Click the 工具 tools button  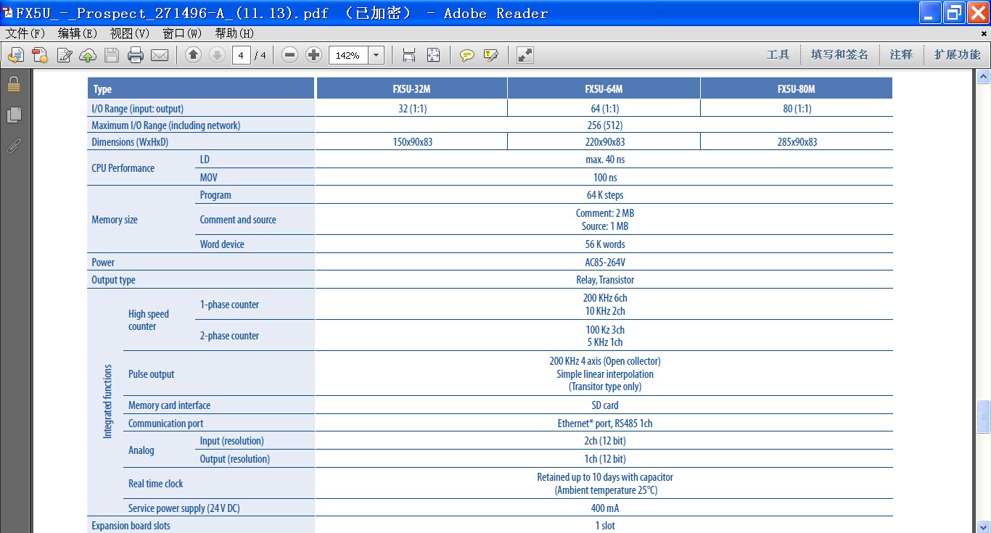click(778, 55)
